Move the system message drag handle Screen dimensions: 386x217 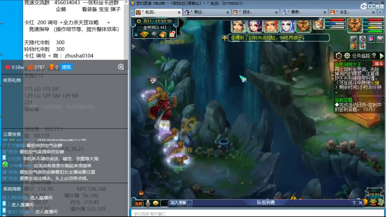click(x=224, y=38)
